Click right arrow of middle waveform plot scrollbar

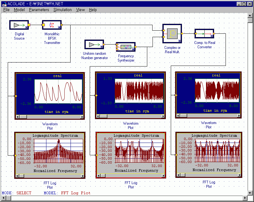coord(163,116)
